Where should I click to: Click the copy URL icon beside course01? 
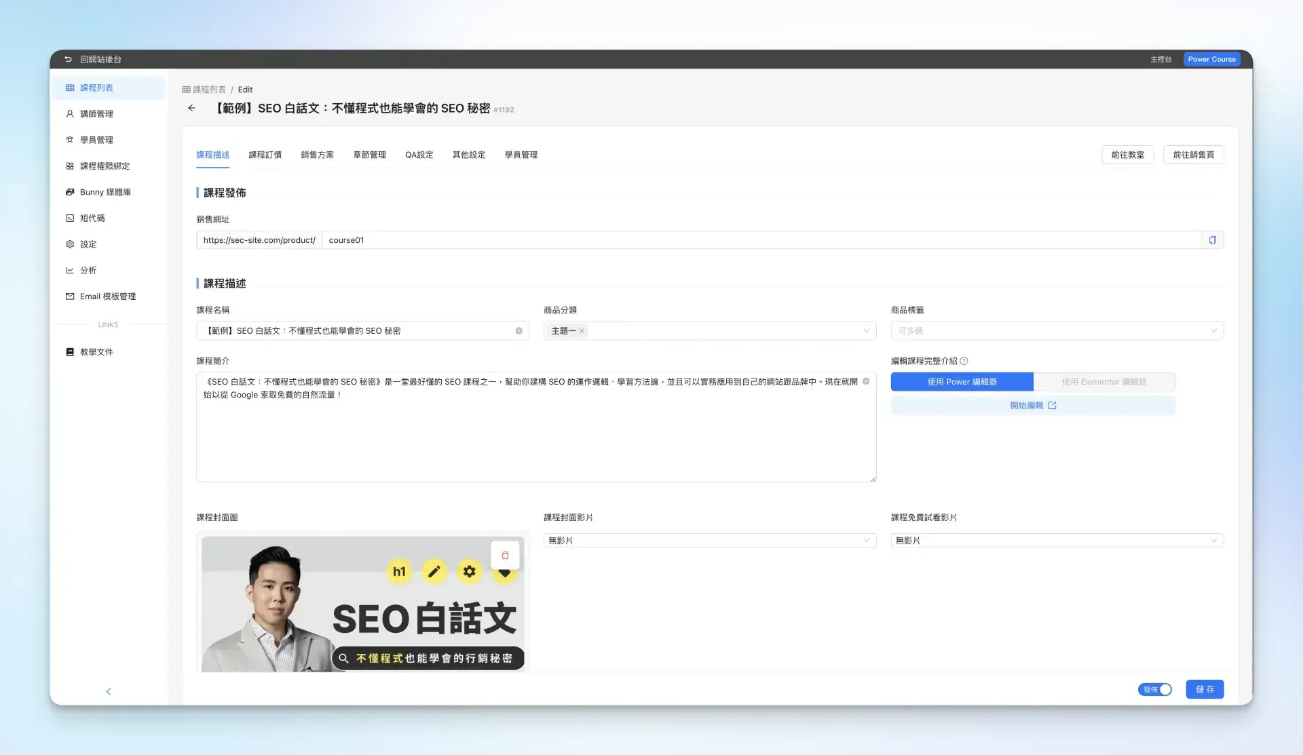pyautogui.click(x=1212, y=240)
